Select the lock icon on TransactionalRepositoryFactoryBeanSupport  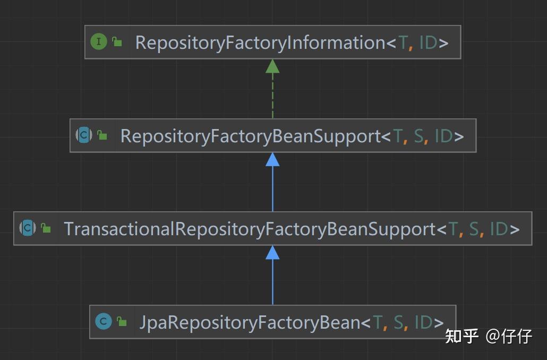pos(45,228)
